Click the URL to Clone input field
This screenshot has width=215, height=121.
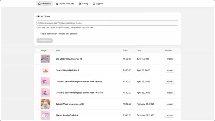[x=107, y=23]
